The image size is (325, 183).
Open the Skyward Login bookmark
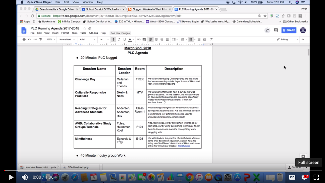coord(188,21)
